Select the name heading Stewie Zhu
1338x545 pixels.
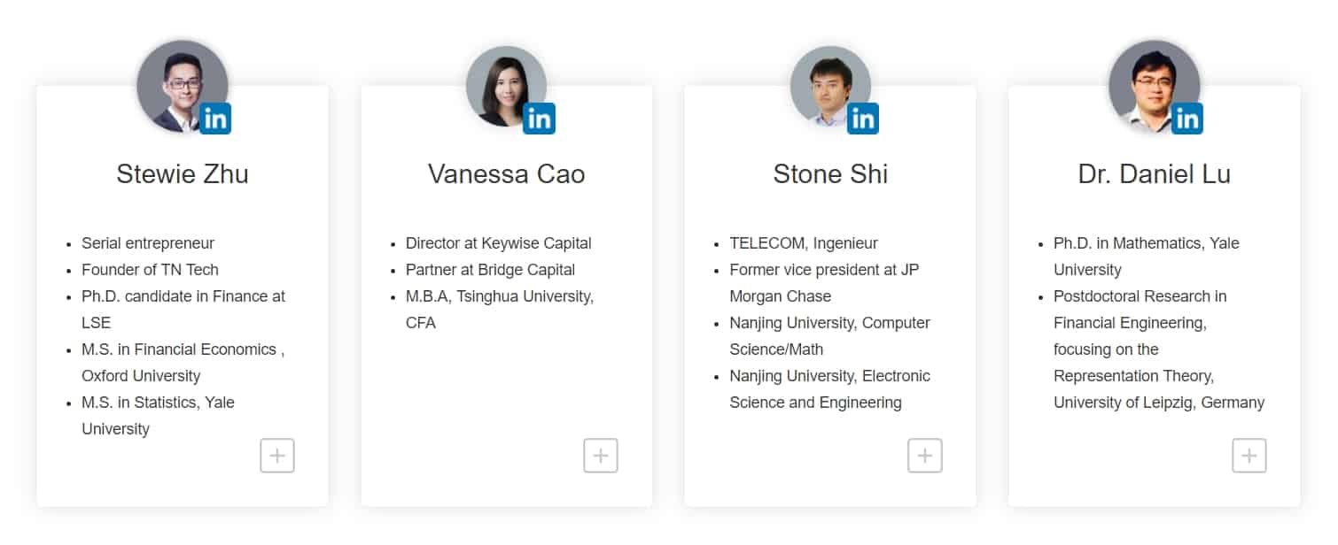[183, 173]
